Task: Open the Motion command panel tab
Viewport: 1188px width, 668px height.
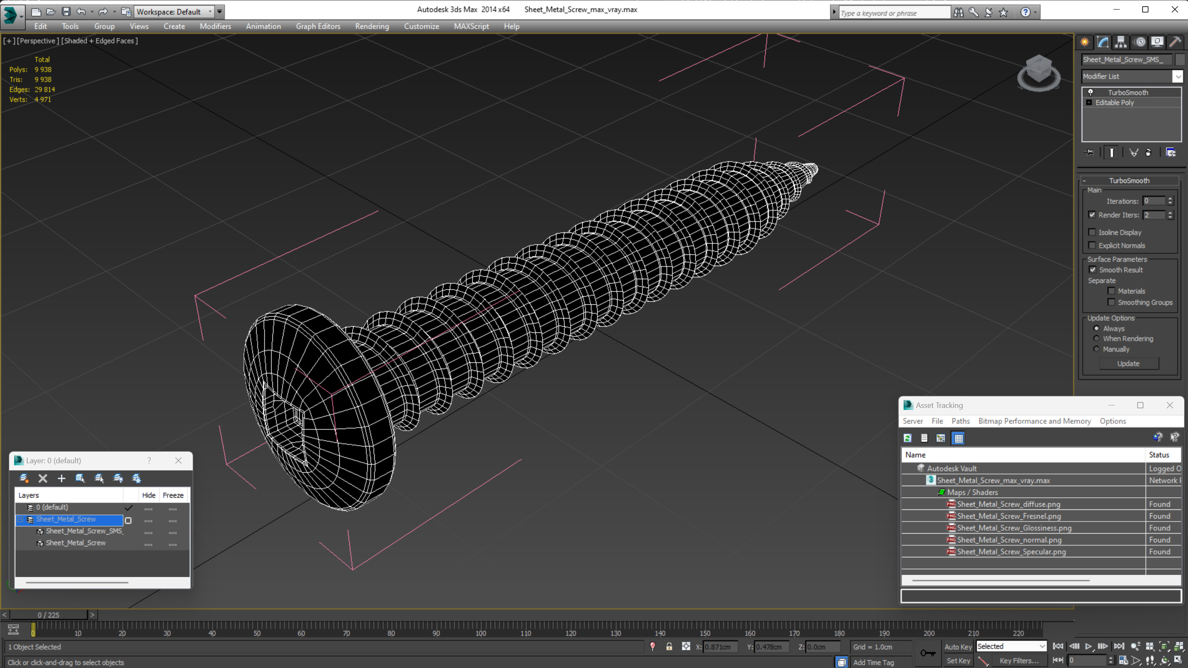Action: tap(1140, 42)
